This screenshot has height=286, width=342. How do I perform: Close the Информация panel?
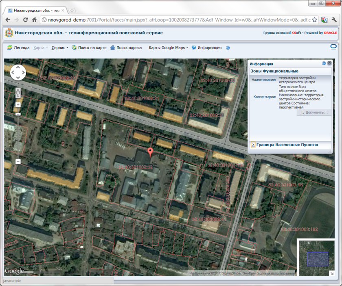(329, 64)
